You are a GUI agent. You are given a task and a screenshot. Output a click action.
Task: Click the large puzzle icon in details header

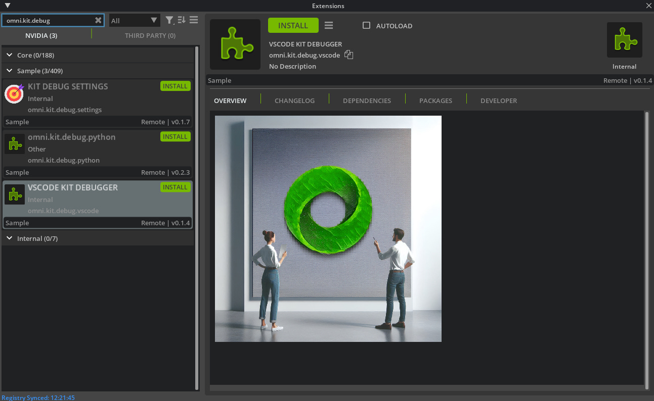235,44
